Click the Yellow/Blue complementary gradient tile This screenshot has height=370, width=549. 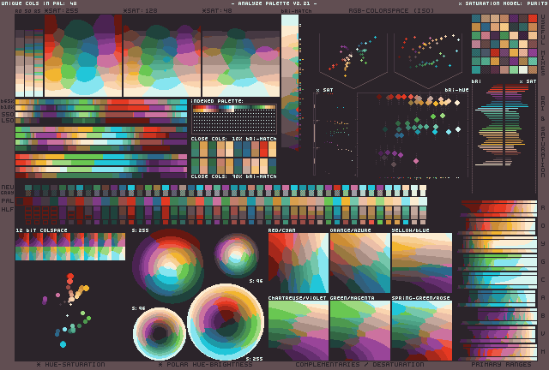pyautogui.click(x=421, y=263)
